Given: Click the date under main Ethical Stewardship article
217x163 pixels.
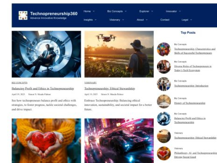Looking at the screenshot, I should (91, 94).
